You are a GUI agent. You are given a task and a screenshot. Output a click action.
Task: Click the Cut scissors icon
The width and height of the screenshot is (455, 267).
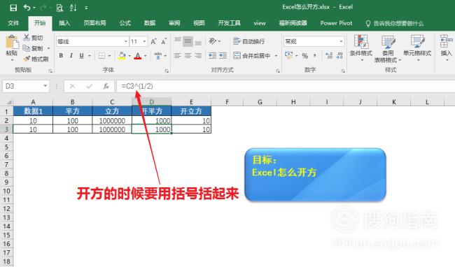[27, 37]
